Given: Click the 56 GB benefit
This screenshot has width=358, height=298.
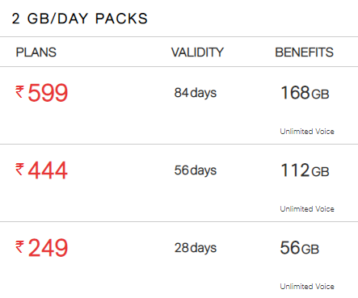Looking at the screenshot, I should pyautogui.click(x=300, y=248).
